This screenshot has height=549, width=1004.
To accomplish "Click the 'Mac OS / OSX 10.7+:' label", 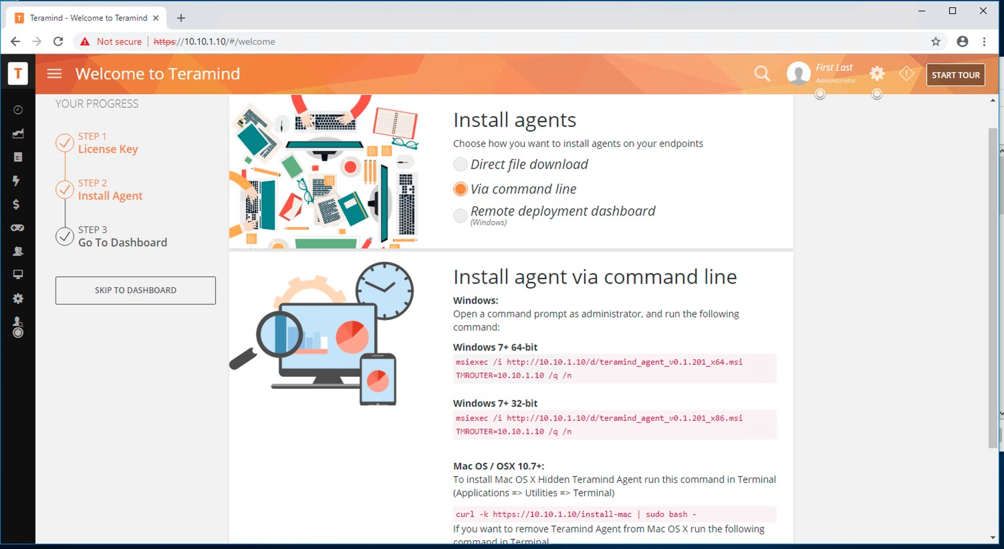I will 499,466.
